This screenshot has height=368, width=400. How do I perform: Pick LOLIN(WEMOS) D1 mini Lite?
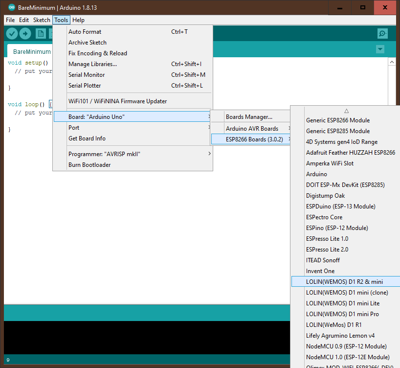click(346, 303)
